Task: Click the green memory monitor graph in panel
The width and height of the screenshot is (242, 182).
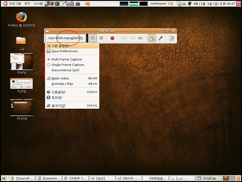Action: (134, 3)
